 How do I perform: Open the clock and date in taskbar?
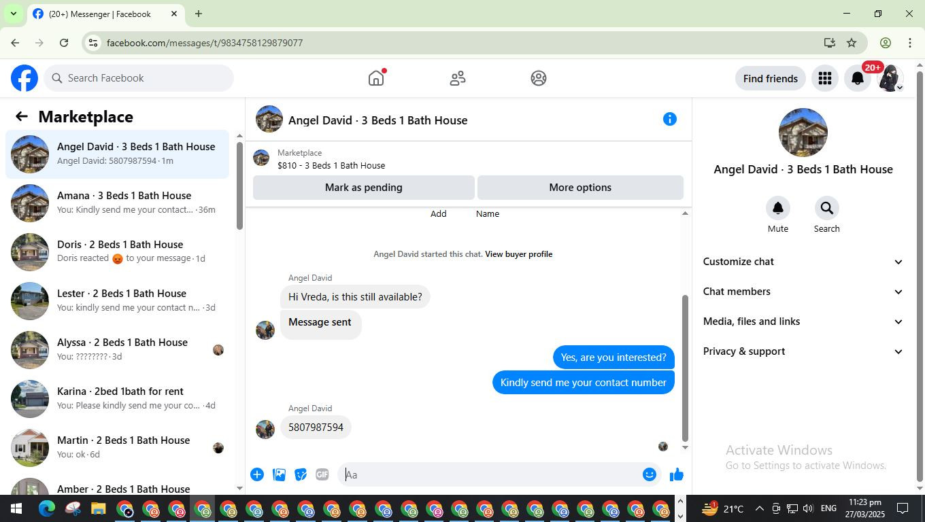click(865, 508)
